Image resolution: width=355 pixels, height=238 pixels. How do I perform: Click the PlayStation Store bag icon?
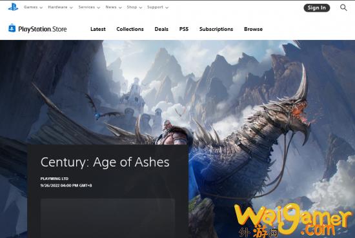(12, 28)
